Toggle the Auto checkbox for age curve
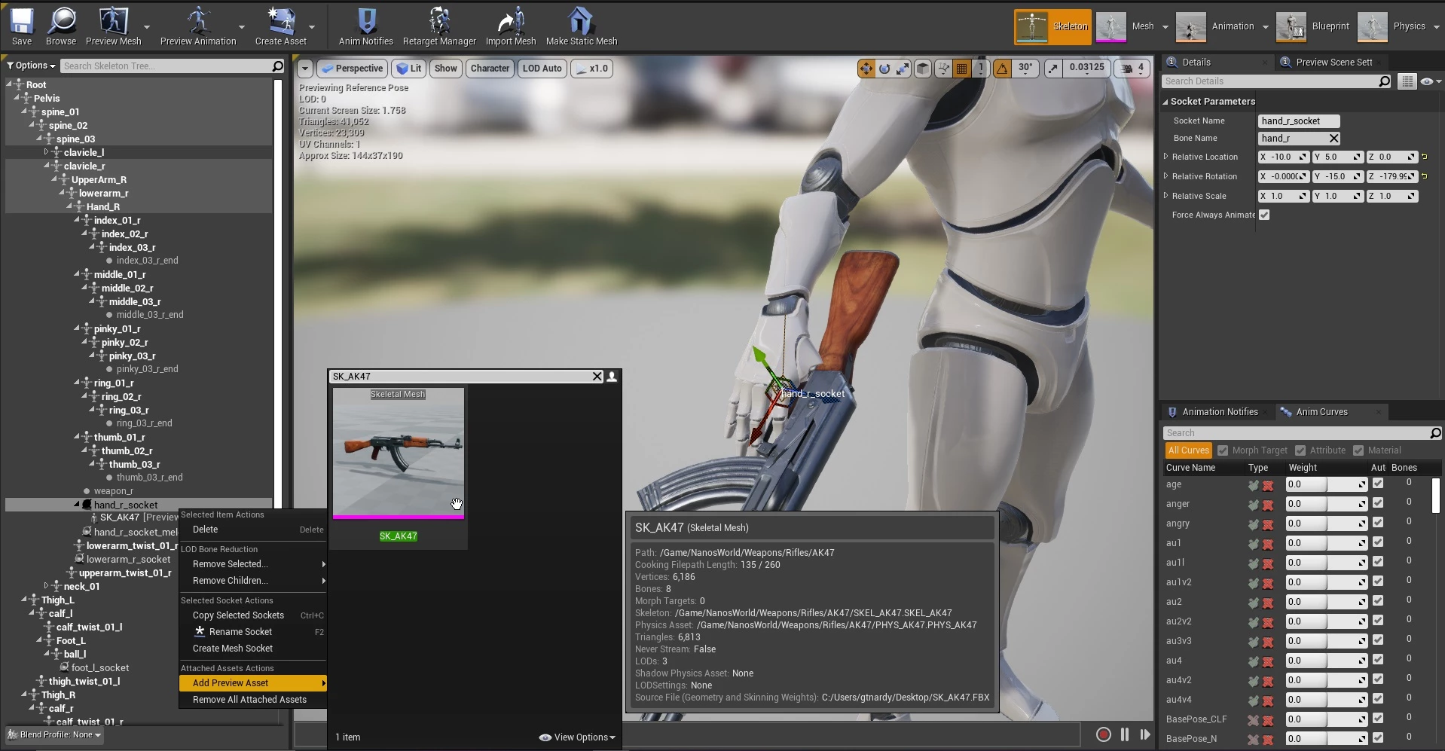This screenshot has height=751, width=1445. (1378, 484)
